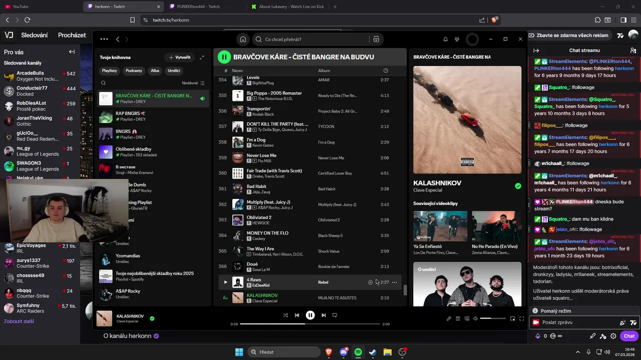The image size is (641, 360).
Task: Add 4 Raws to liked songs
Action: click(371, 282)
